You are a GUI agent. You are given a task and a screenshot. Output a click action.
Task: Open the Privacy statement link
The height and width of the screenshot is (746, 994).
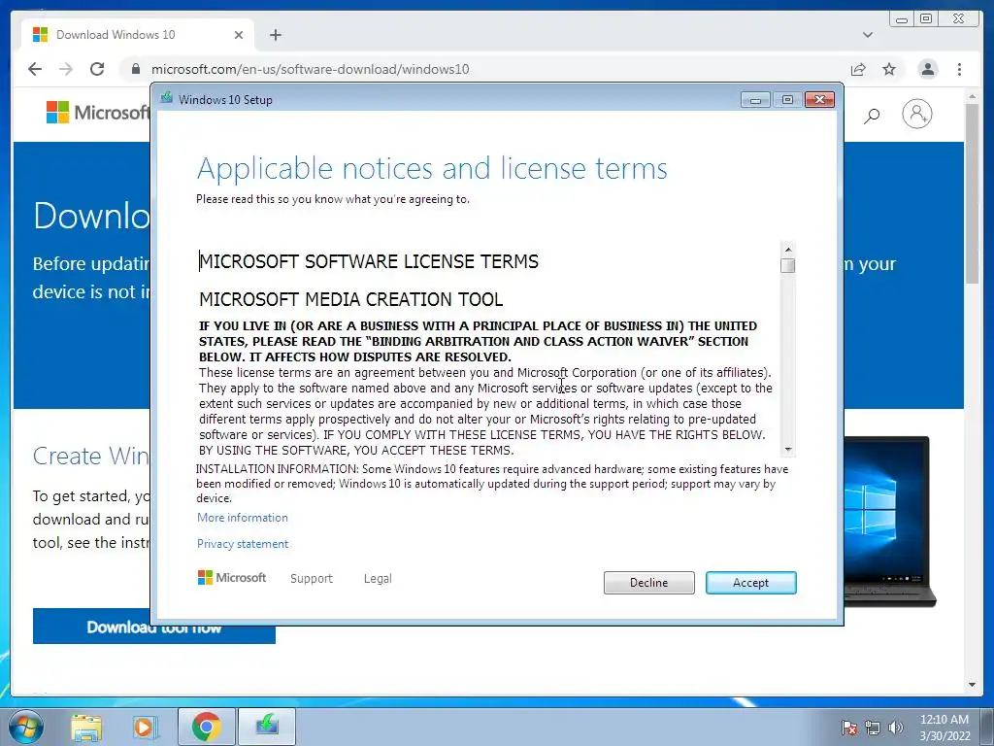pos(242,544)
